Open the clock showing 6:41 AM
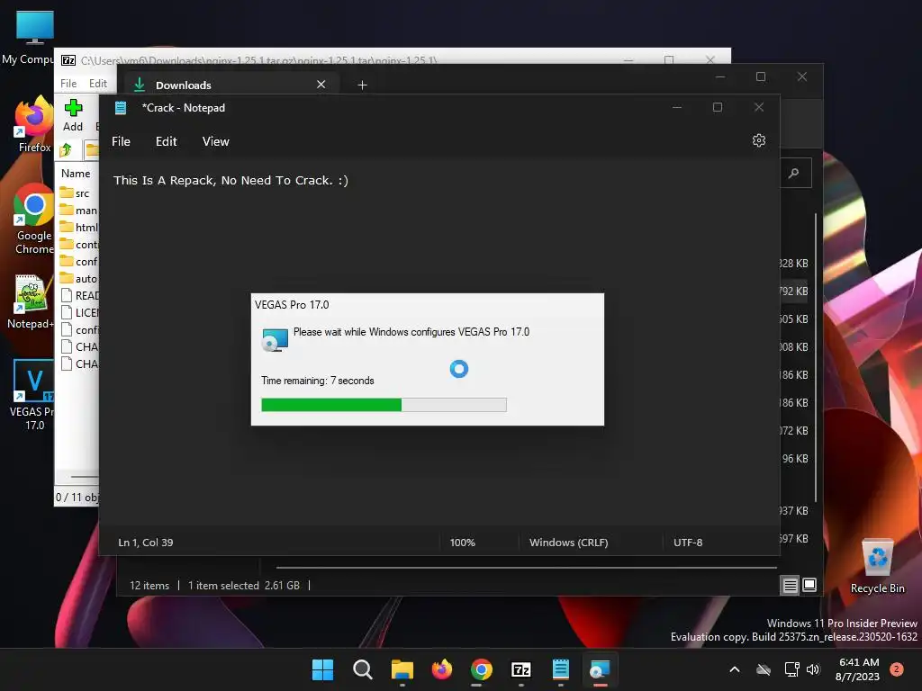The width and height of the screenshot is (922, 691). pyautogui.click(x=858, y=669)
